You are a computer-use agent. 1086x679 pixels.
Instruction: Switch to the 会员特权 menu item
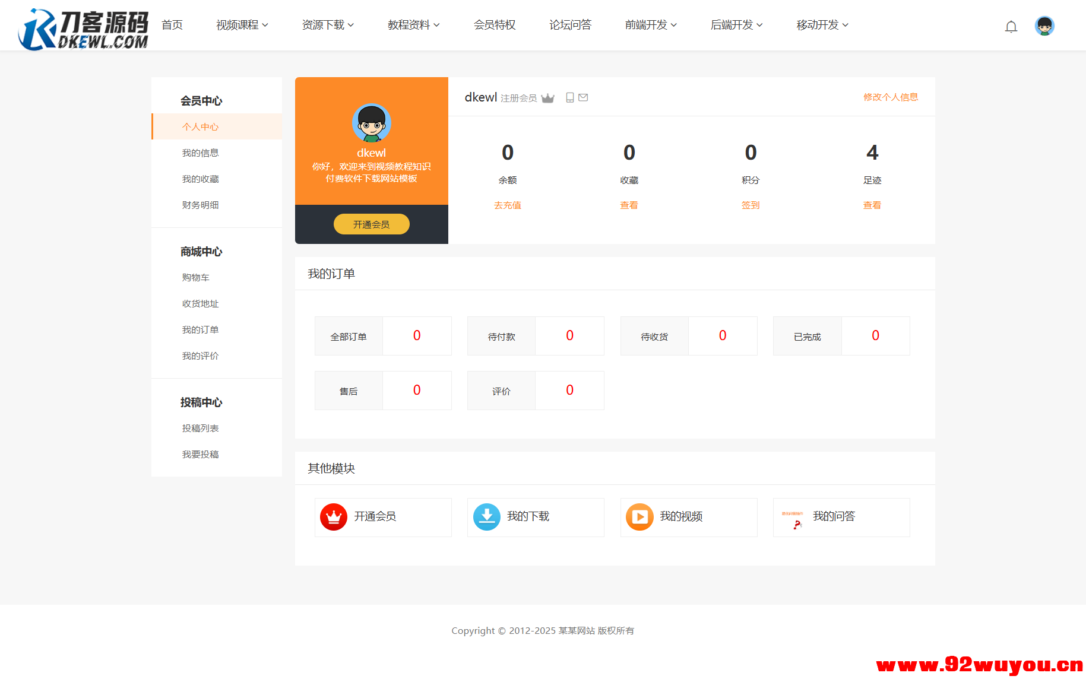point(494,25)
